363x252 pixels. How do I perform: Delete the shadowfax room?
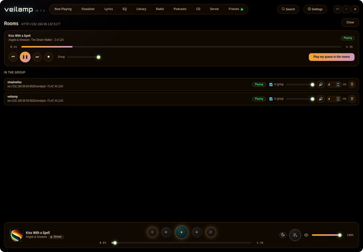pyautogui.click(x=352, y=84)
